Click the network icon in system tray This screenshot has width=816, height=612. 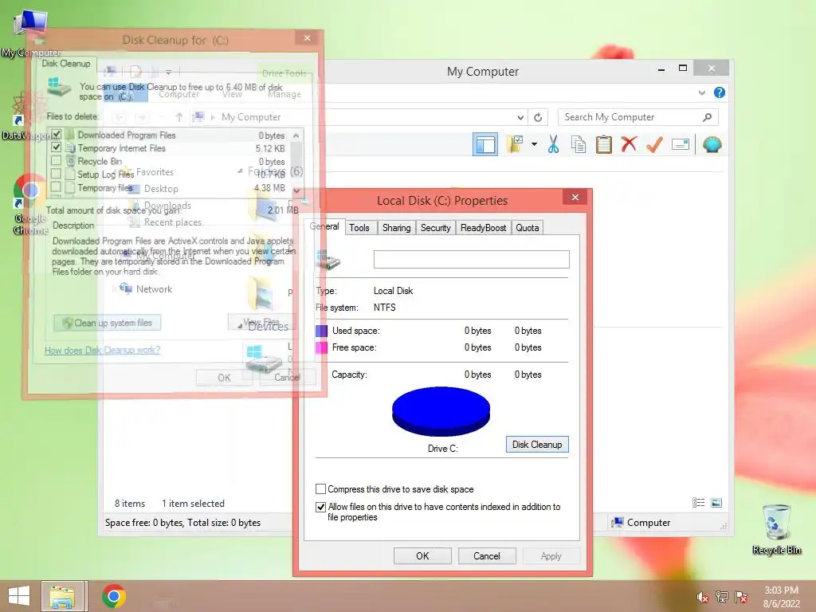pyautogui.click(x=722, y=597)
